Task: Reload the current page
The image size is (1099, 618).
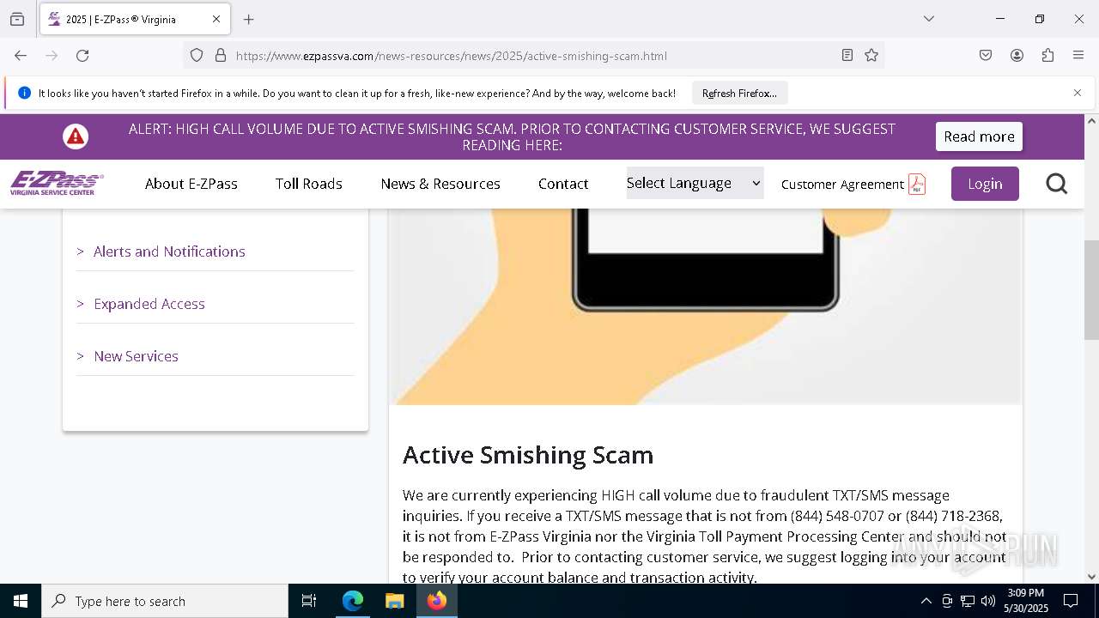Action: [x=82, y=56]
